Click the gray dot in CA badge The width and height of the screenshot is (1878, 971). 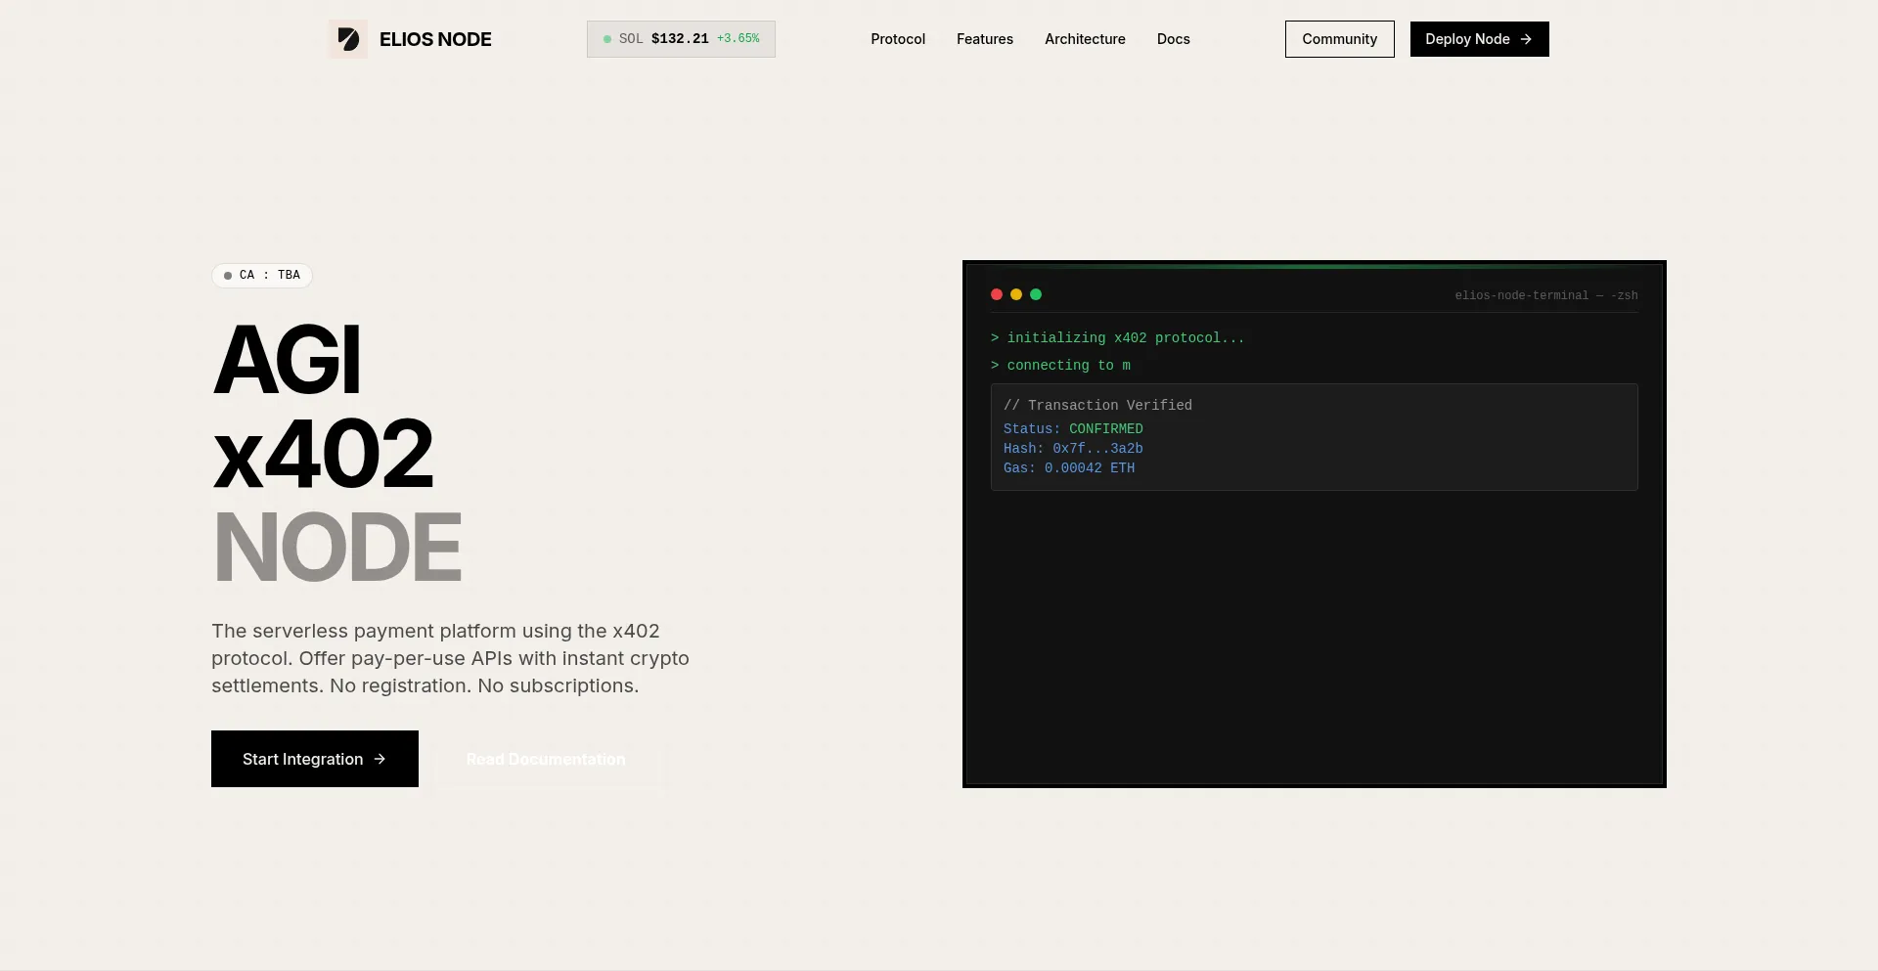[x=228, y=276]
